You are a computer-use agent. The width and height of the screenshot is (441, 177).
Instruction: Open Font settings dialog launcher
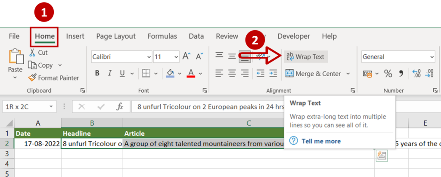205,90
